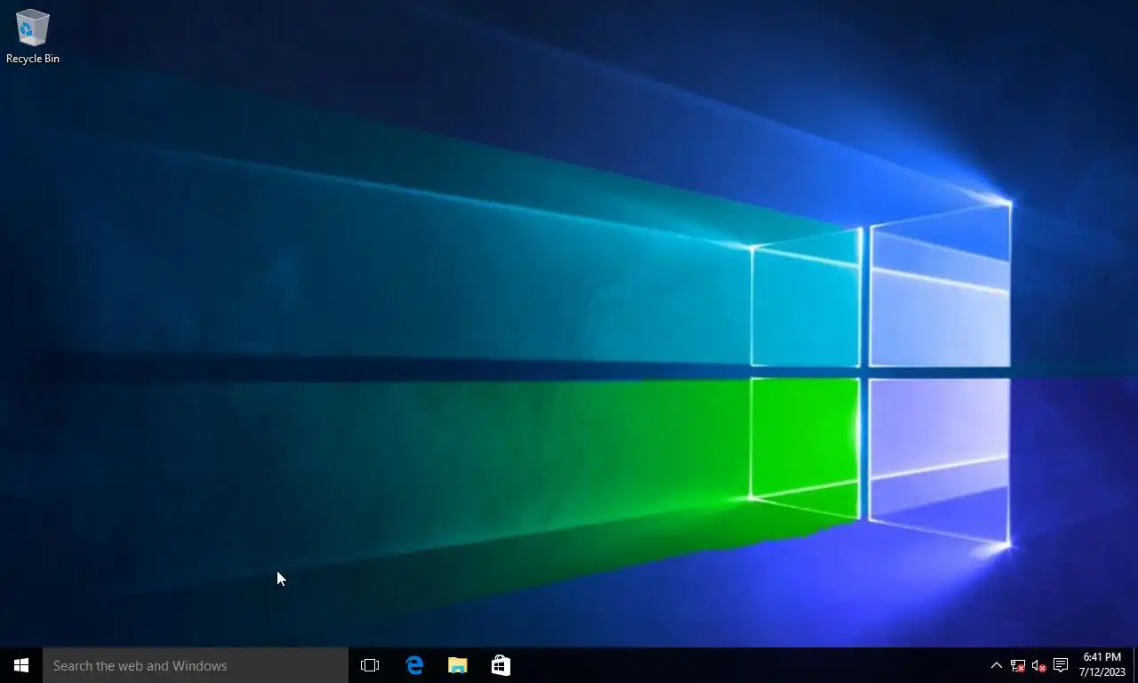The image size is (1138, 683).
Task: Open the network status tray icon
Action: tap(1018, 665)
